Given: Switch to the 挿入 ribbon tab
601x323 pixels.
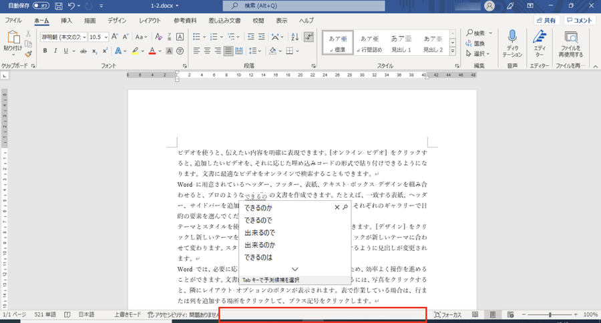Looking at the screenshot, I should [67, 21].
